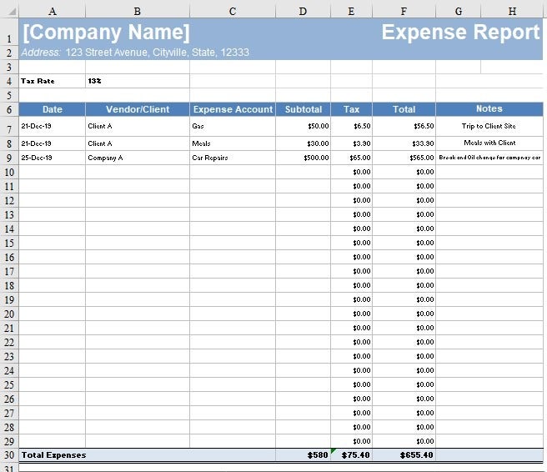Select the column D header
The image size is (547, 472).
(303, 11)
